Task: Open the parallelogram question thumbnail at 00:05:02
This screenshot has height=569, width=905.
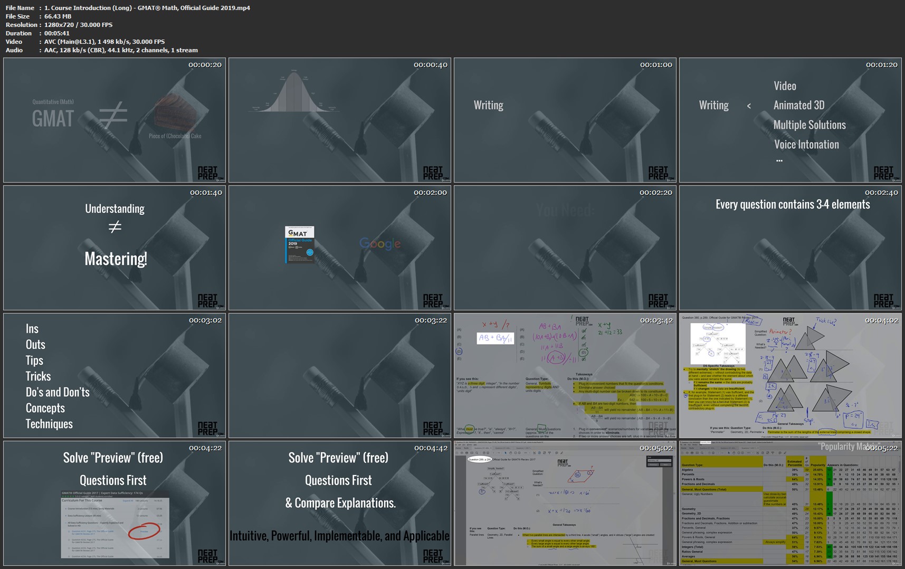Action: click(x=565, y=504)
